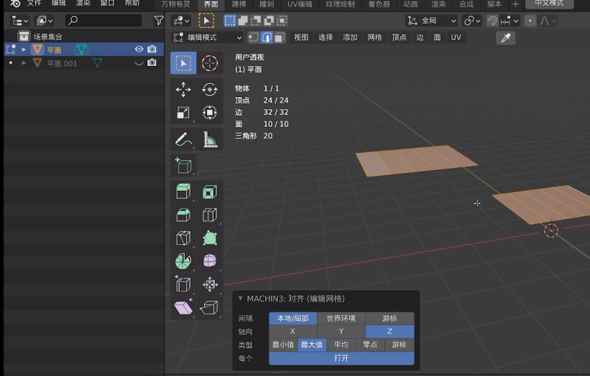Click the eyedropper icon in viewport header
This screenshot has width=590, height=376.
506,37
